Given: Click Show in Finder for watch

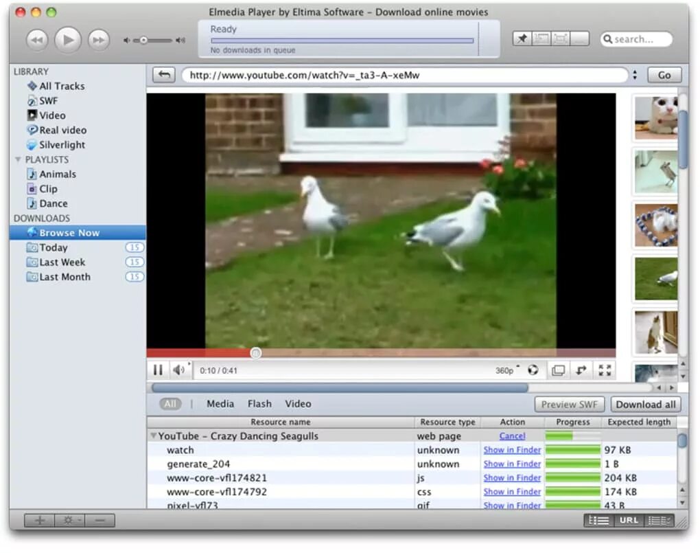Looking at the screenshot, I should 512,450.
